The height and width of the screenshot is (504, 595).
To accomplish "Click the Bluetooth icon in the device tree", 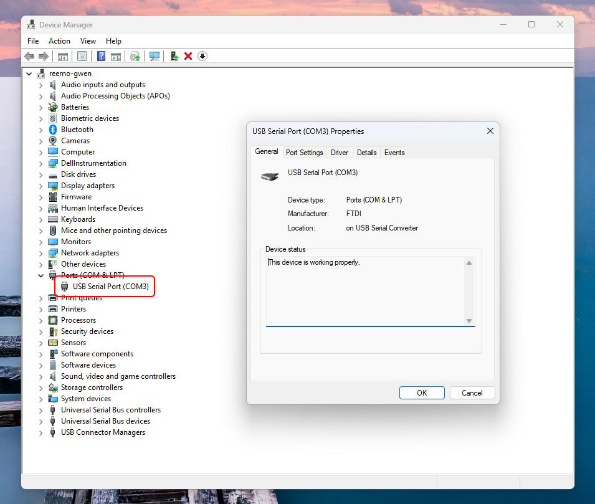I will click(x=53, y=130).
